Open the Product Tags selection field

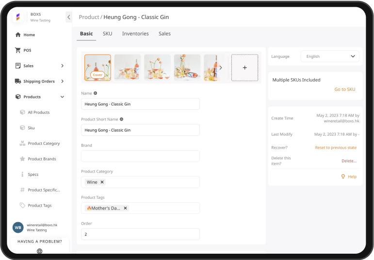pyautogui.click(x=140, y=208)
